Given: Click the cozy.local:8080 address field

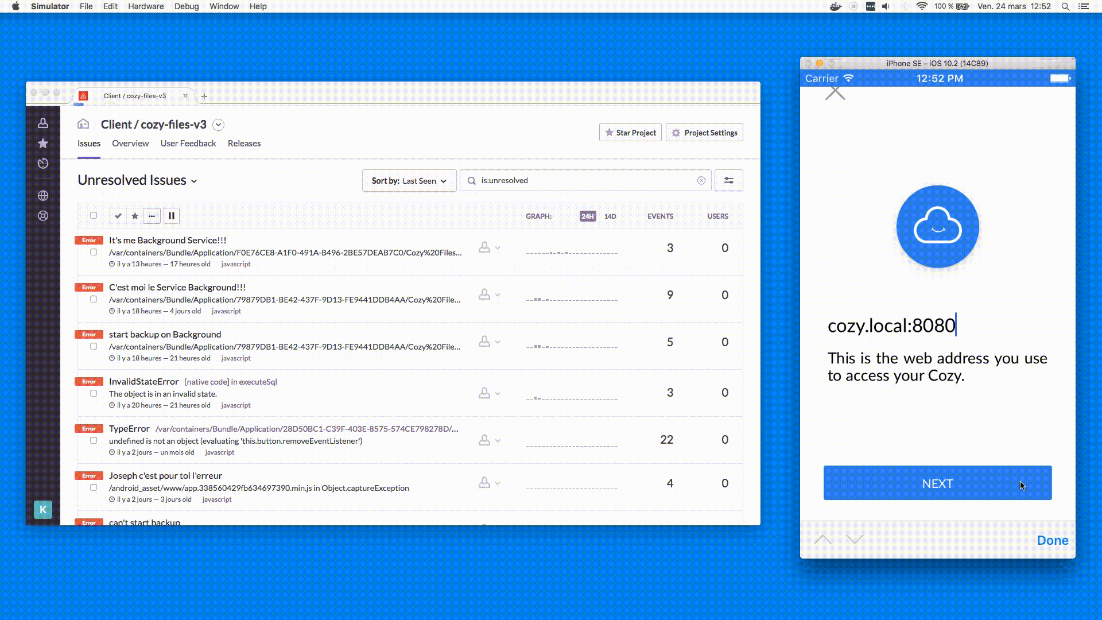Looking at the screenshot, I should tap(891, 325).
